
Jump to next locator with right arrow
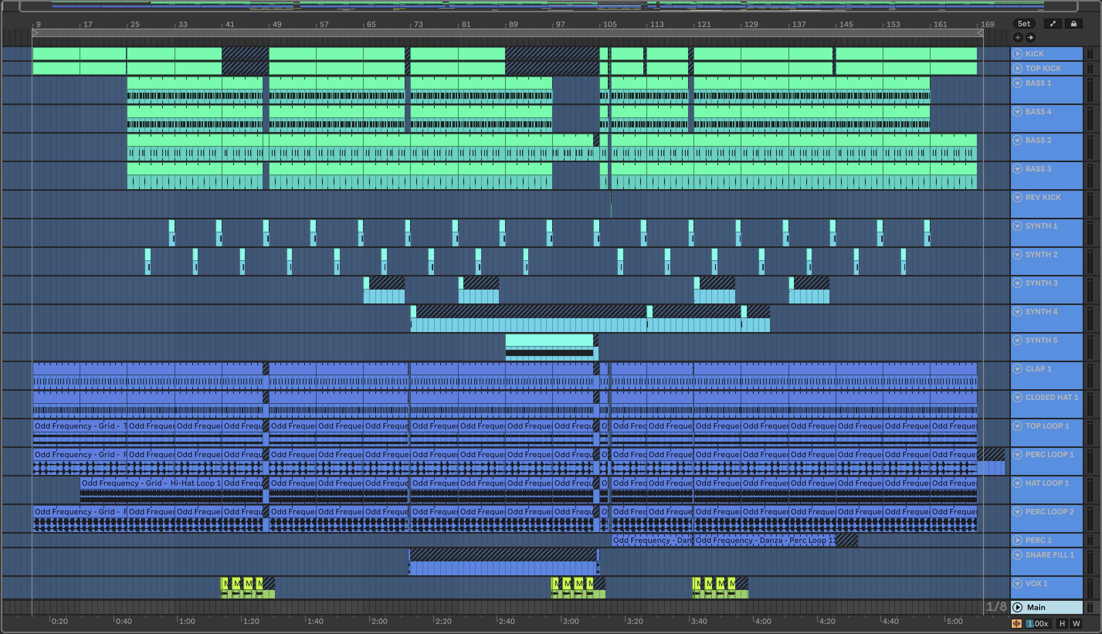tap(1030, 37)
